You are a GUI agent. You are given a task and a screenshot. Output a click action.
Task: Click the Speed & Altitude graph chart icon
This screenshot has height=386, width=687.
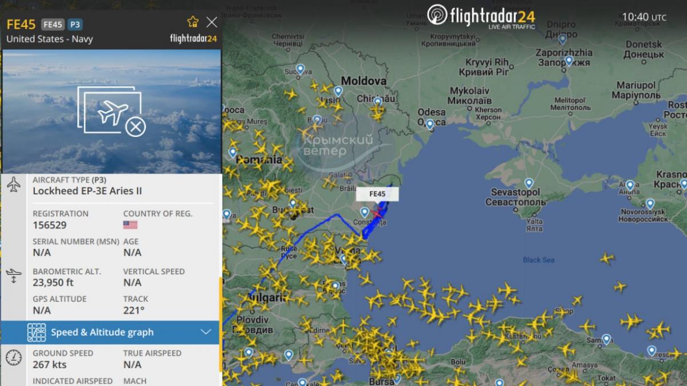pos(36,332)
